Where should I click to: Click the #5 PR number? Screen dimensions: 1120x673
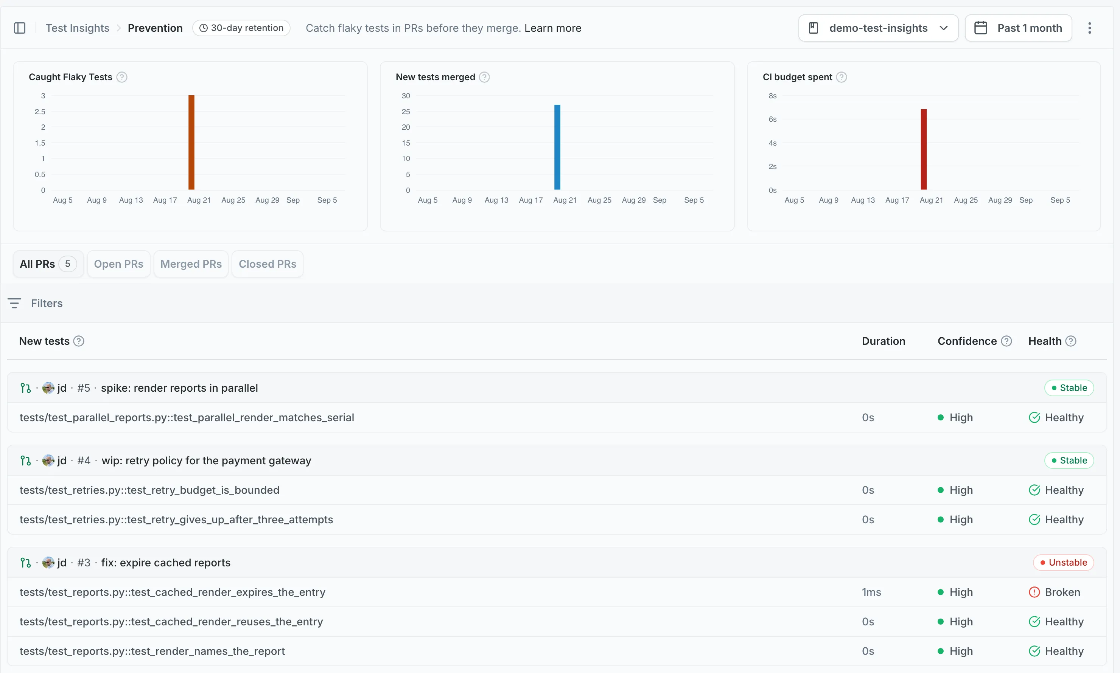point(84,388)
